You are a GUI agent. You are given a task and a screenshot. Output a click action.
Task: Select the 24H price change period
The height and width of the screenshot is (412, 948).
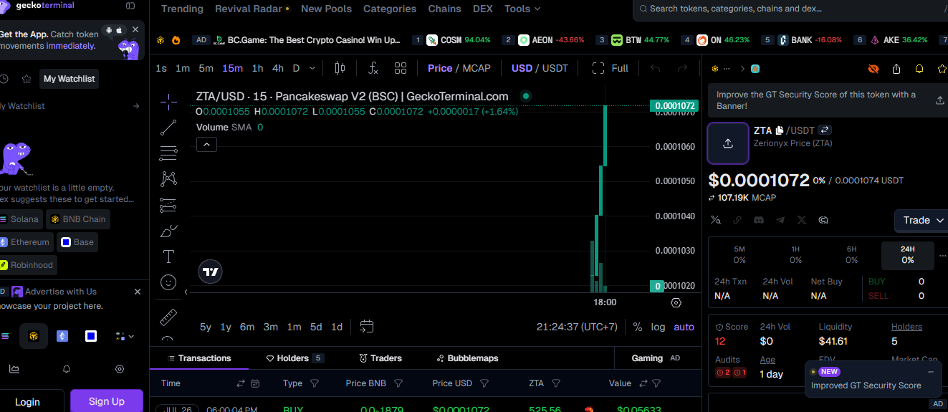(x=908, y=255)
